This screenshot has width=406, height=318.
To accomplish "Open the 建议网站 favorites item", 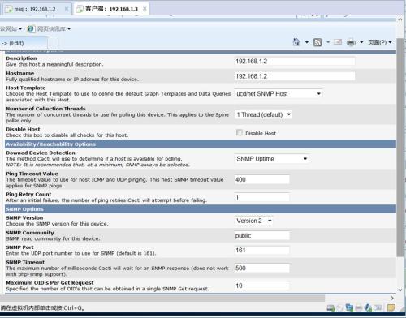I will [x=11, y=28].
